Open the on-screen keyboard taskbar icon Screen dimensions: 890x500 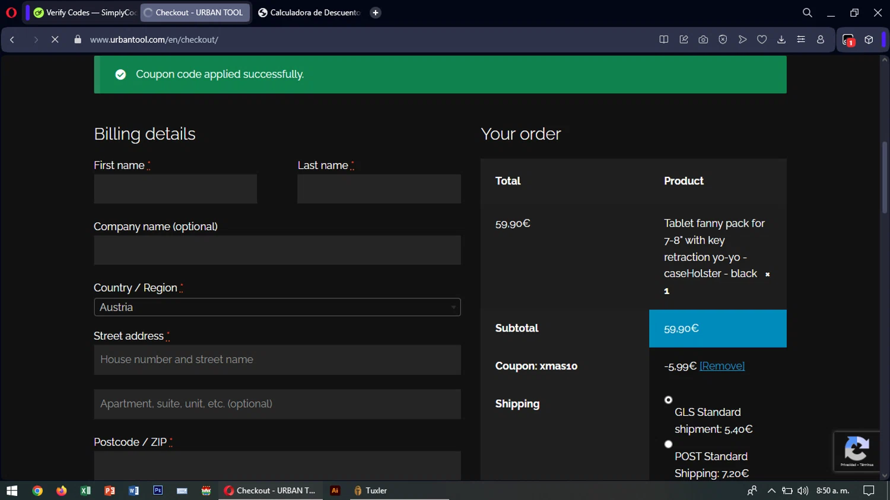pos(182,491)
